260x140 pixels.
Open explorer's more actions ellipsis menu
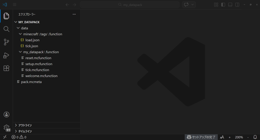[x=74, y=14]
